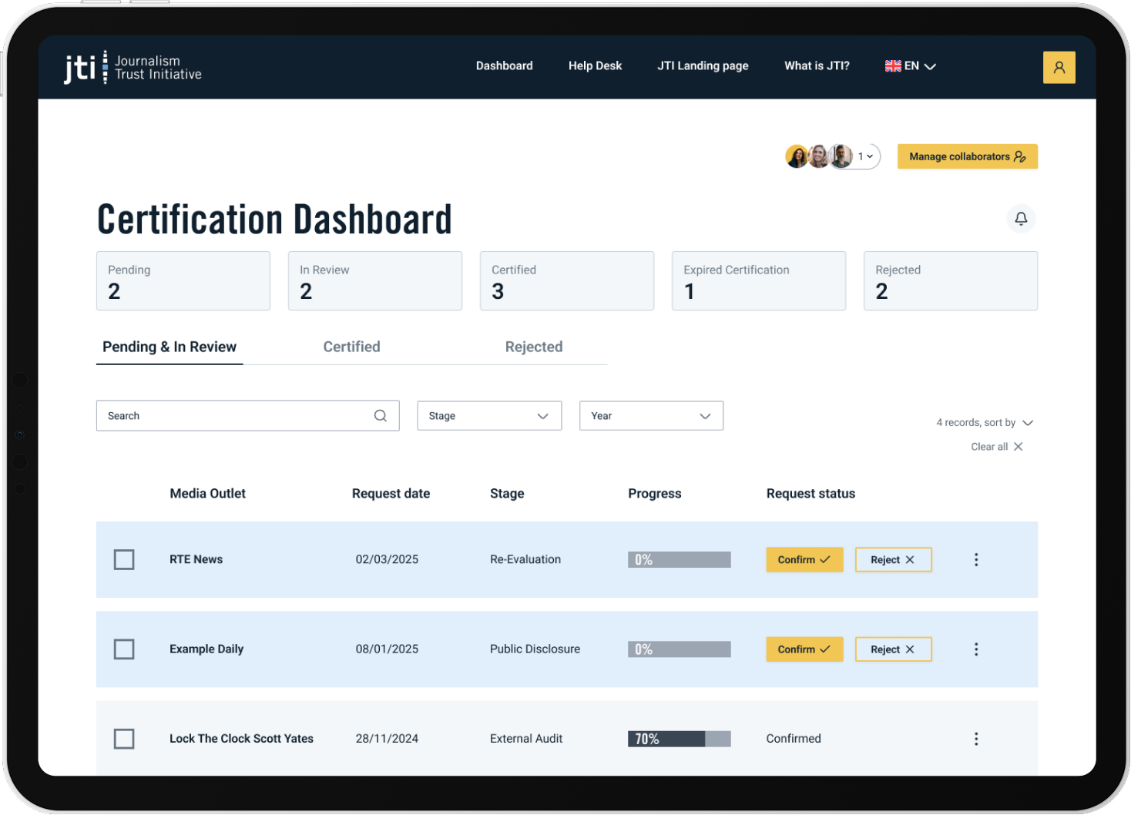Viewport: 1131px width, 815px height.
Task: Open the user profile icon
Action: [1059, 67]
